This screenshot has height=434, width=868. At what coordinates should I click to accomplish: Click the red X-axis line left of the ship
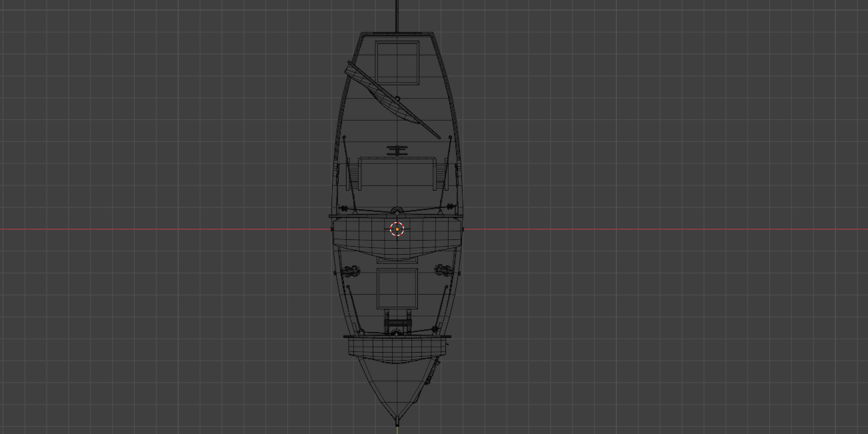pos(165,229)
